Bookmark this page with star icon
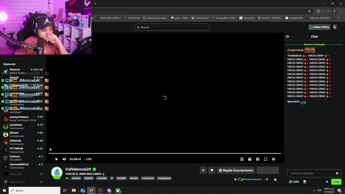345x194 pixels. [309, 11]
